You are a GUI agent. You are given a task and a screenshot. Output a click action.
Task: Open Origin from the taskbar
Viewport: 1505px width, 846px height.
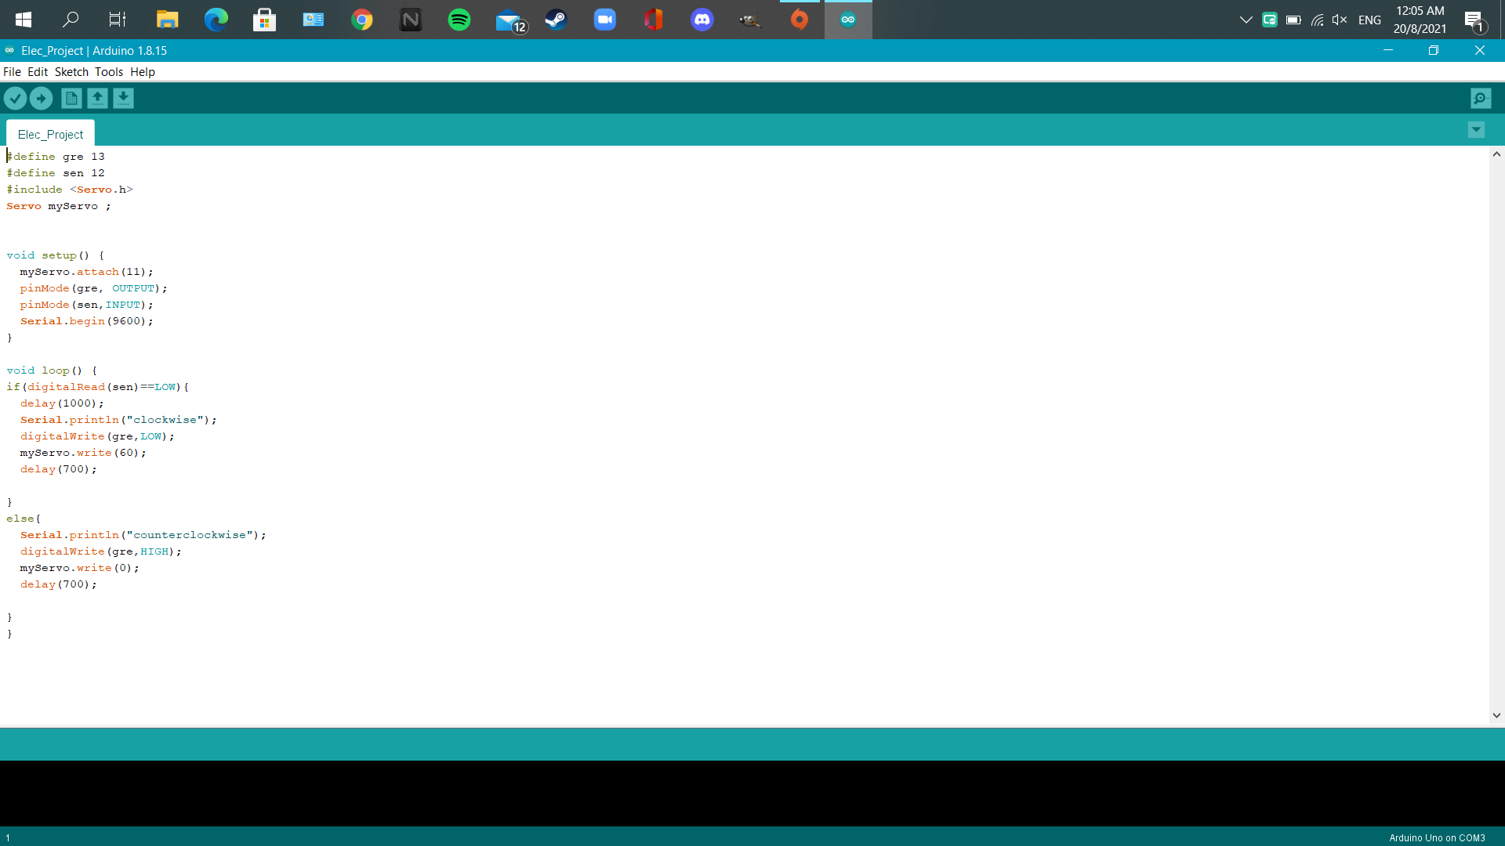(800, 20)
